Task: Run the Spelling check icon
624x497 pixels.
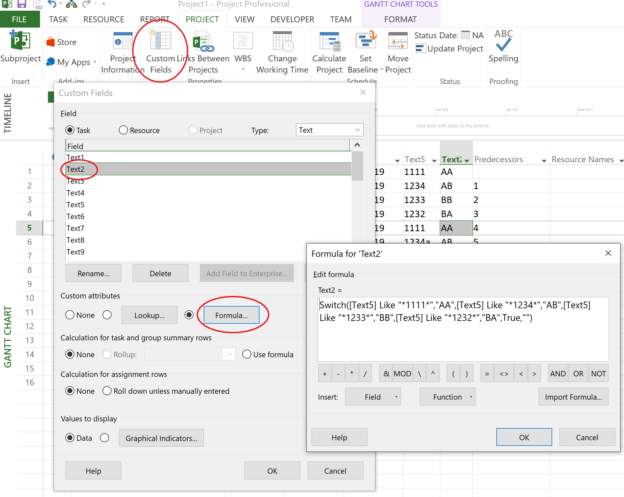Action: coord(503,41)
